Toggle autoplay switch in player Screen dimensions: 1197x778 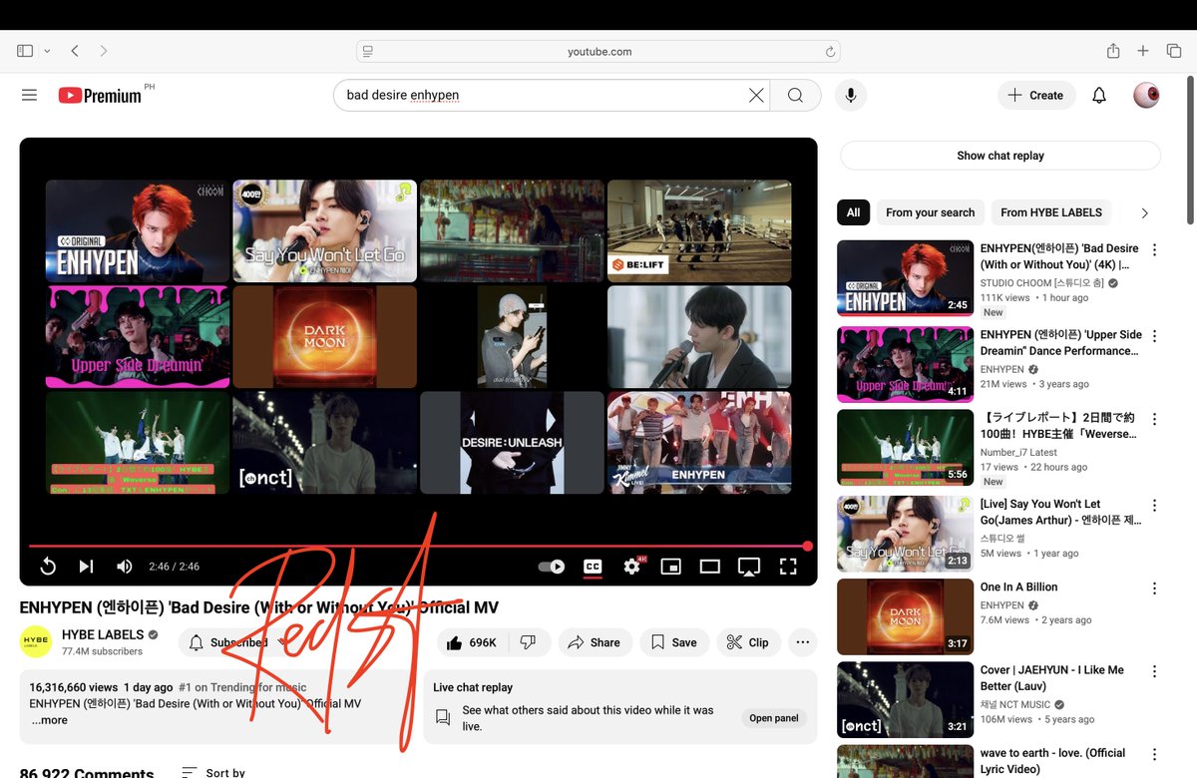[552, 567]
